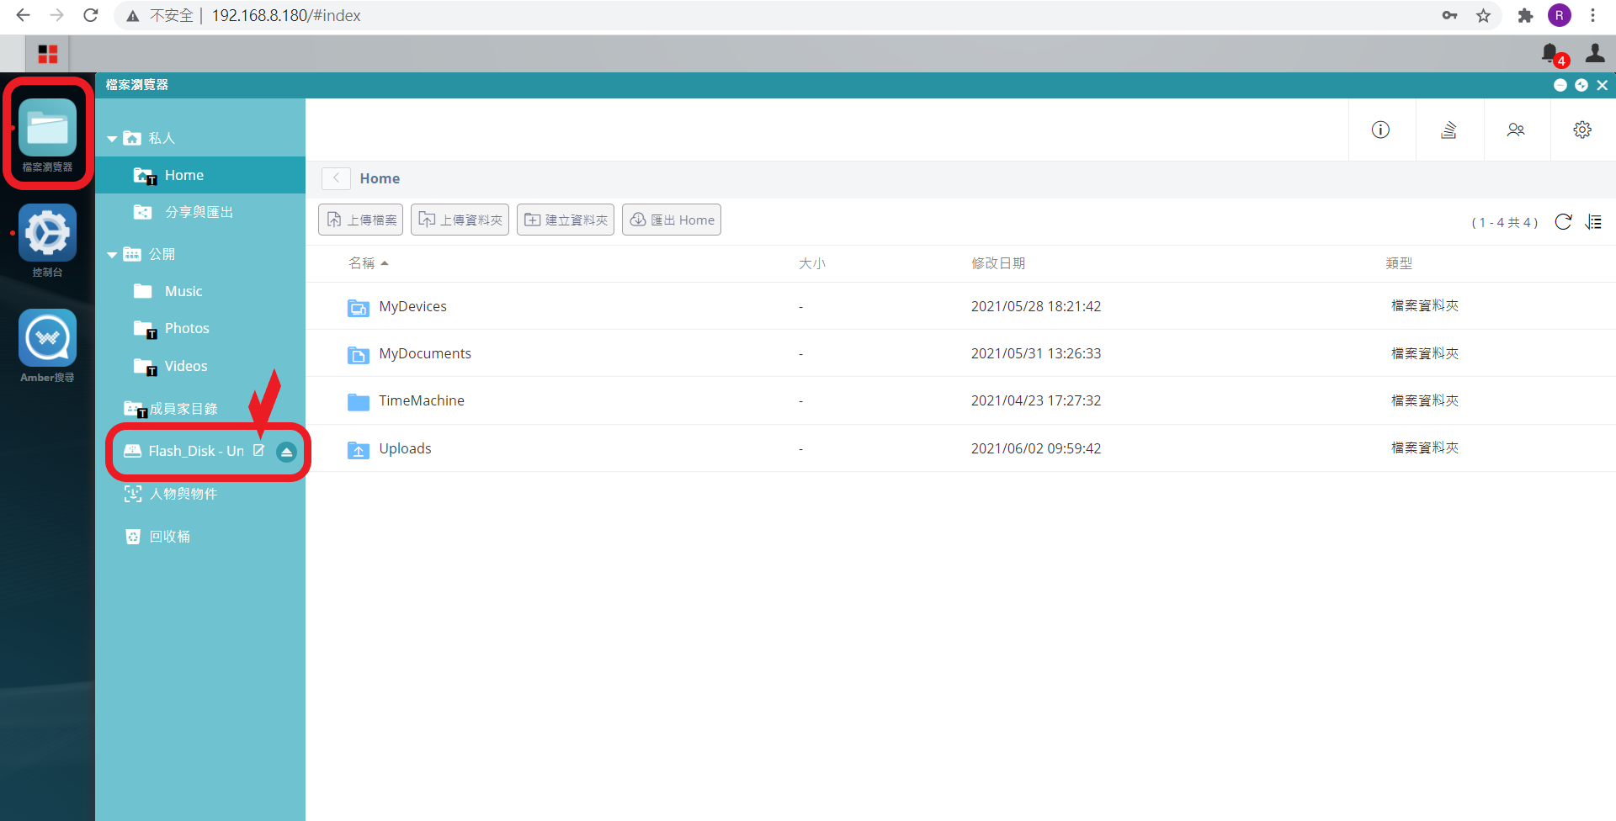Screen dimensions: 1616x821
Task: Click date 2021/05/28 18:21:42
Action: tap(1036, 306)
